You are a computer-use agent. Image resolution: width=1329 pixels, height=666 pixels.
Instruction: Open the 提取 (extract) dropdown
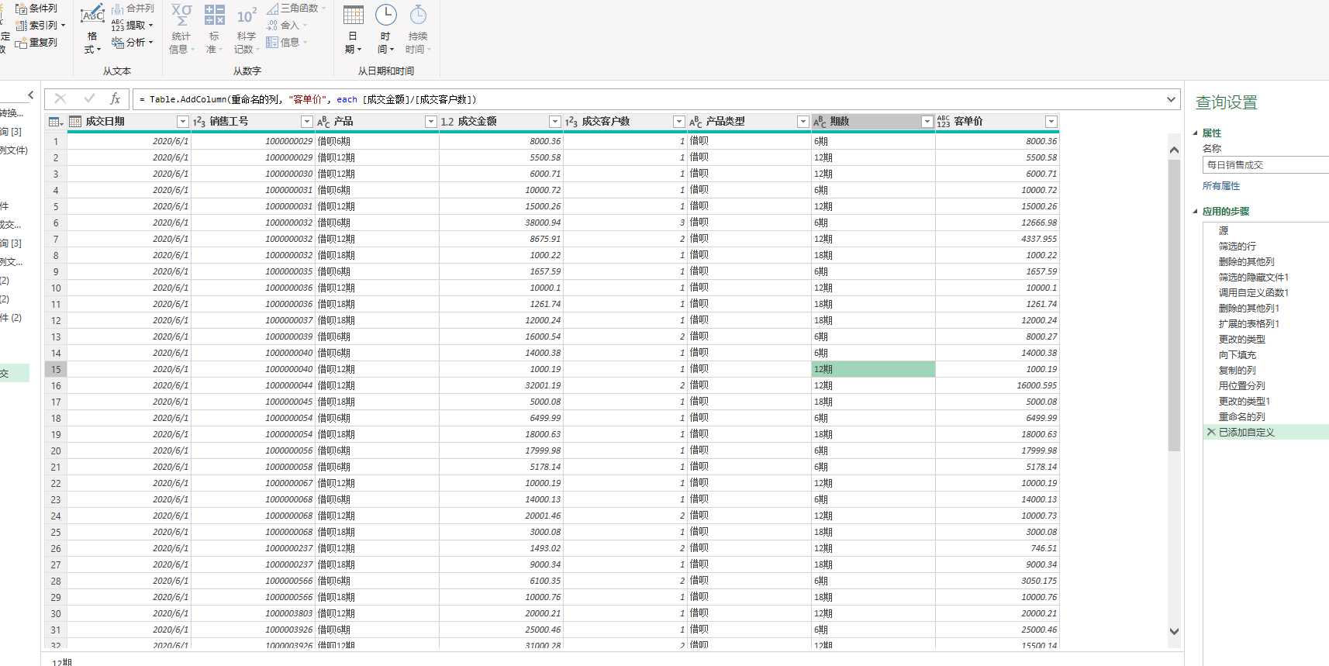click(133, 26)
